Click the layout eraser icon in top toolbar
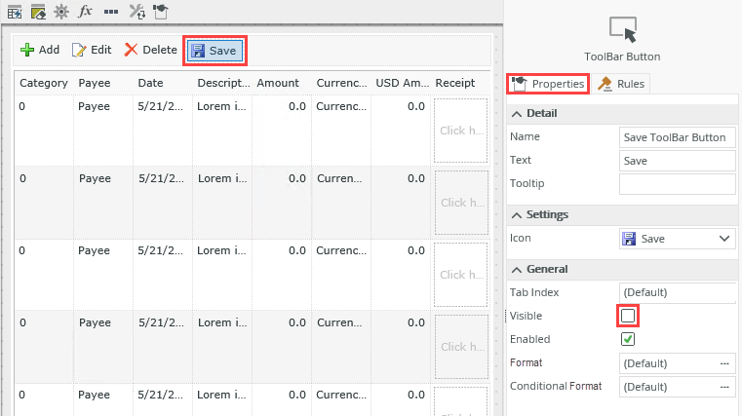Screen dimensions: 742x416 [38, 12]
